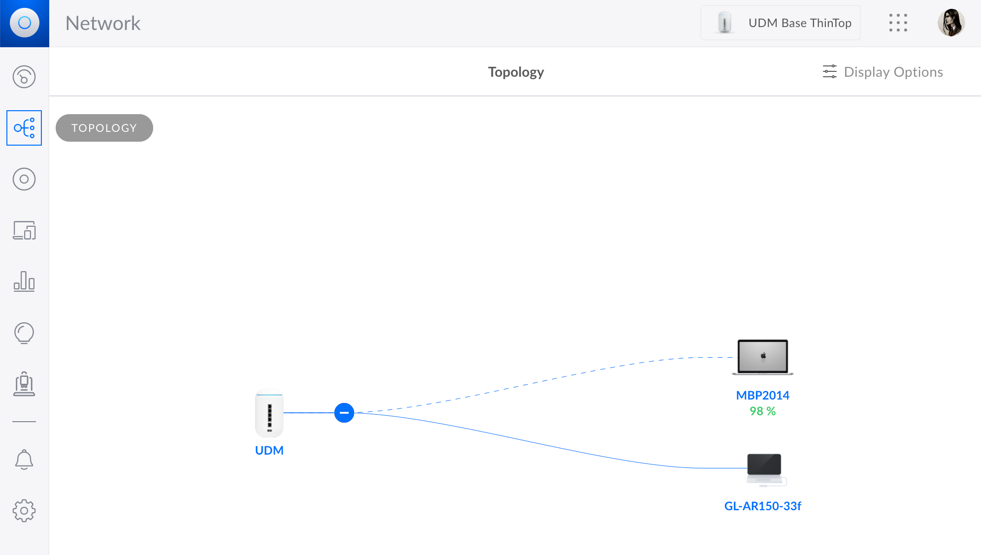Click the UniFi OS home logo
Viewport: 981px width, 555px height.
[24, 24]
